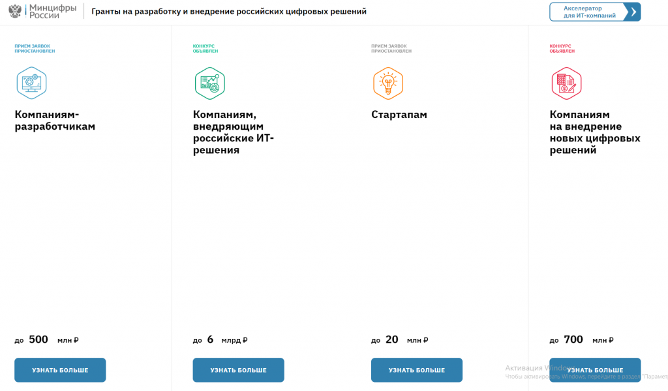The image size is (668, 391).
Task: Click Узнать больше under до 700 млн
Action: click(595, 369)
